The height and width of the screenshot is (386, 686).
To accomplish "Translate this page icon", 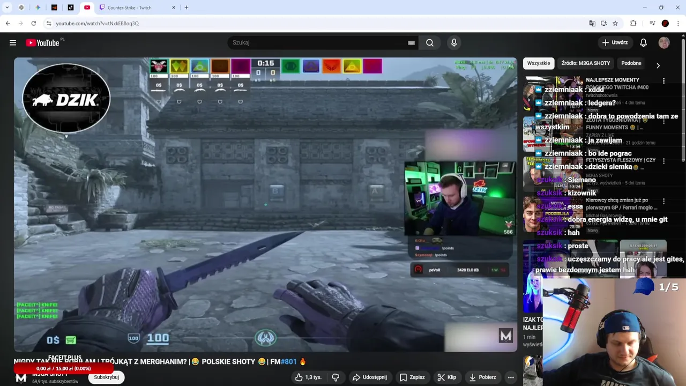I will [x=592, y=24].
